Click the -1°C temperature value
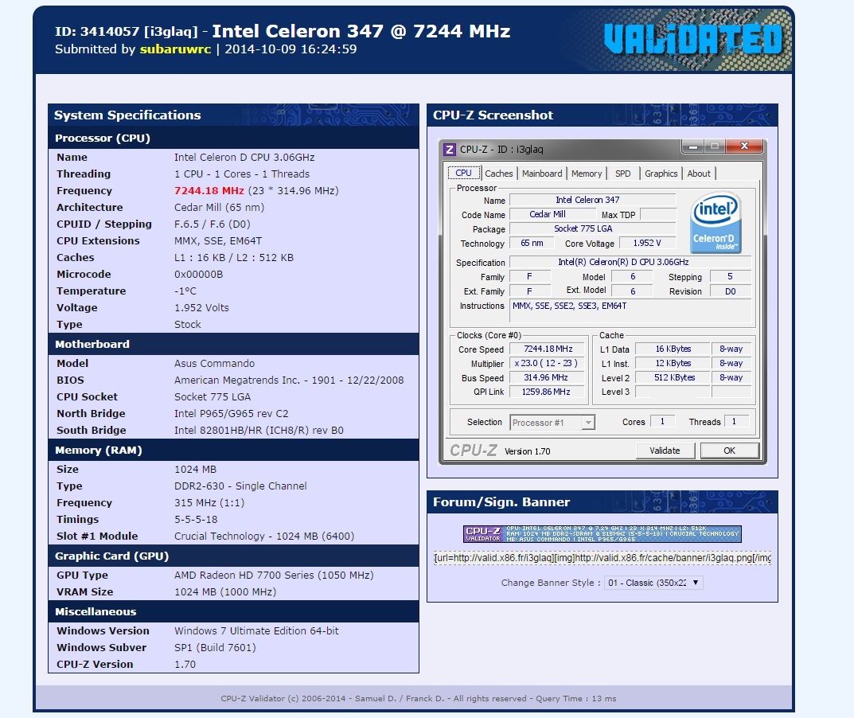 pos(185,291)
